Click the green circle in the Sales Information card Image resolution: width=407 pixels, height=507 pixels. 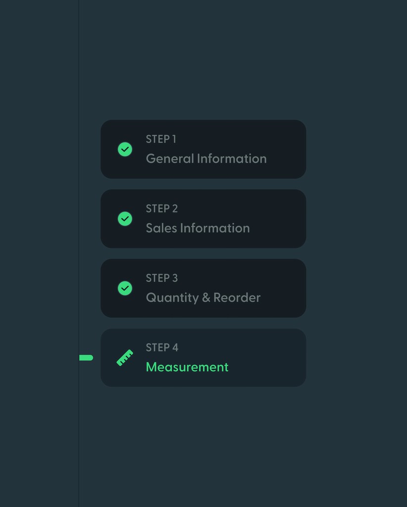[x=125, y=218]
